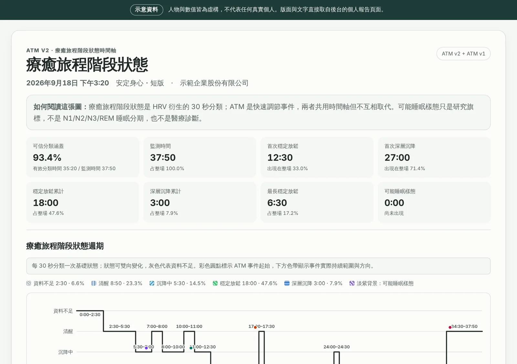Screen dimensions: 517x364
Task: Click the grey 資料不足 legend swatch
Action: [29, 283]
